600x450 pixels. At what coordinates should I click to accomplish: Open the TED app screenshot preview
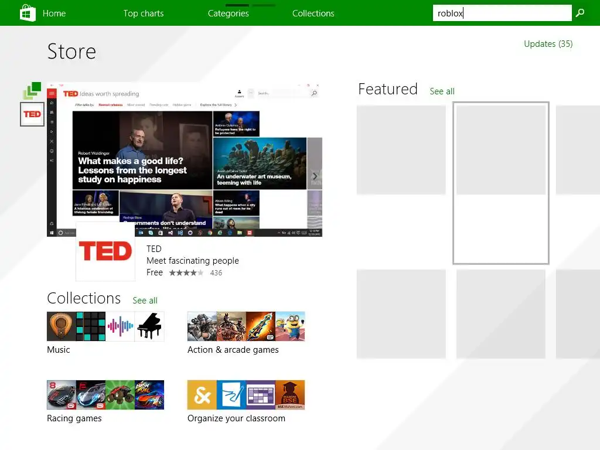pos(185,159)
